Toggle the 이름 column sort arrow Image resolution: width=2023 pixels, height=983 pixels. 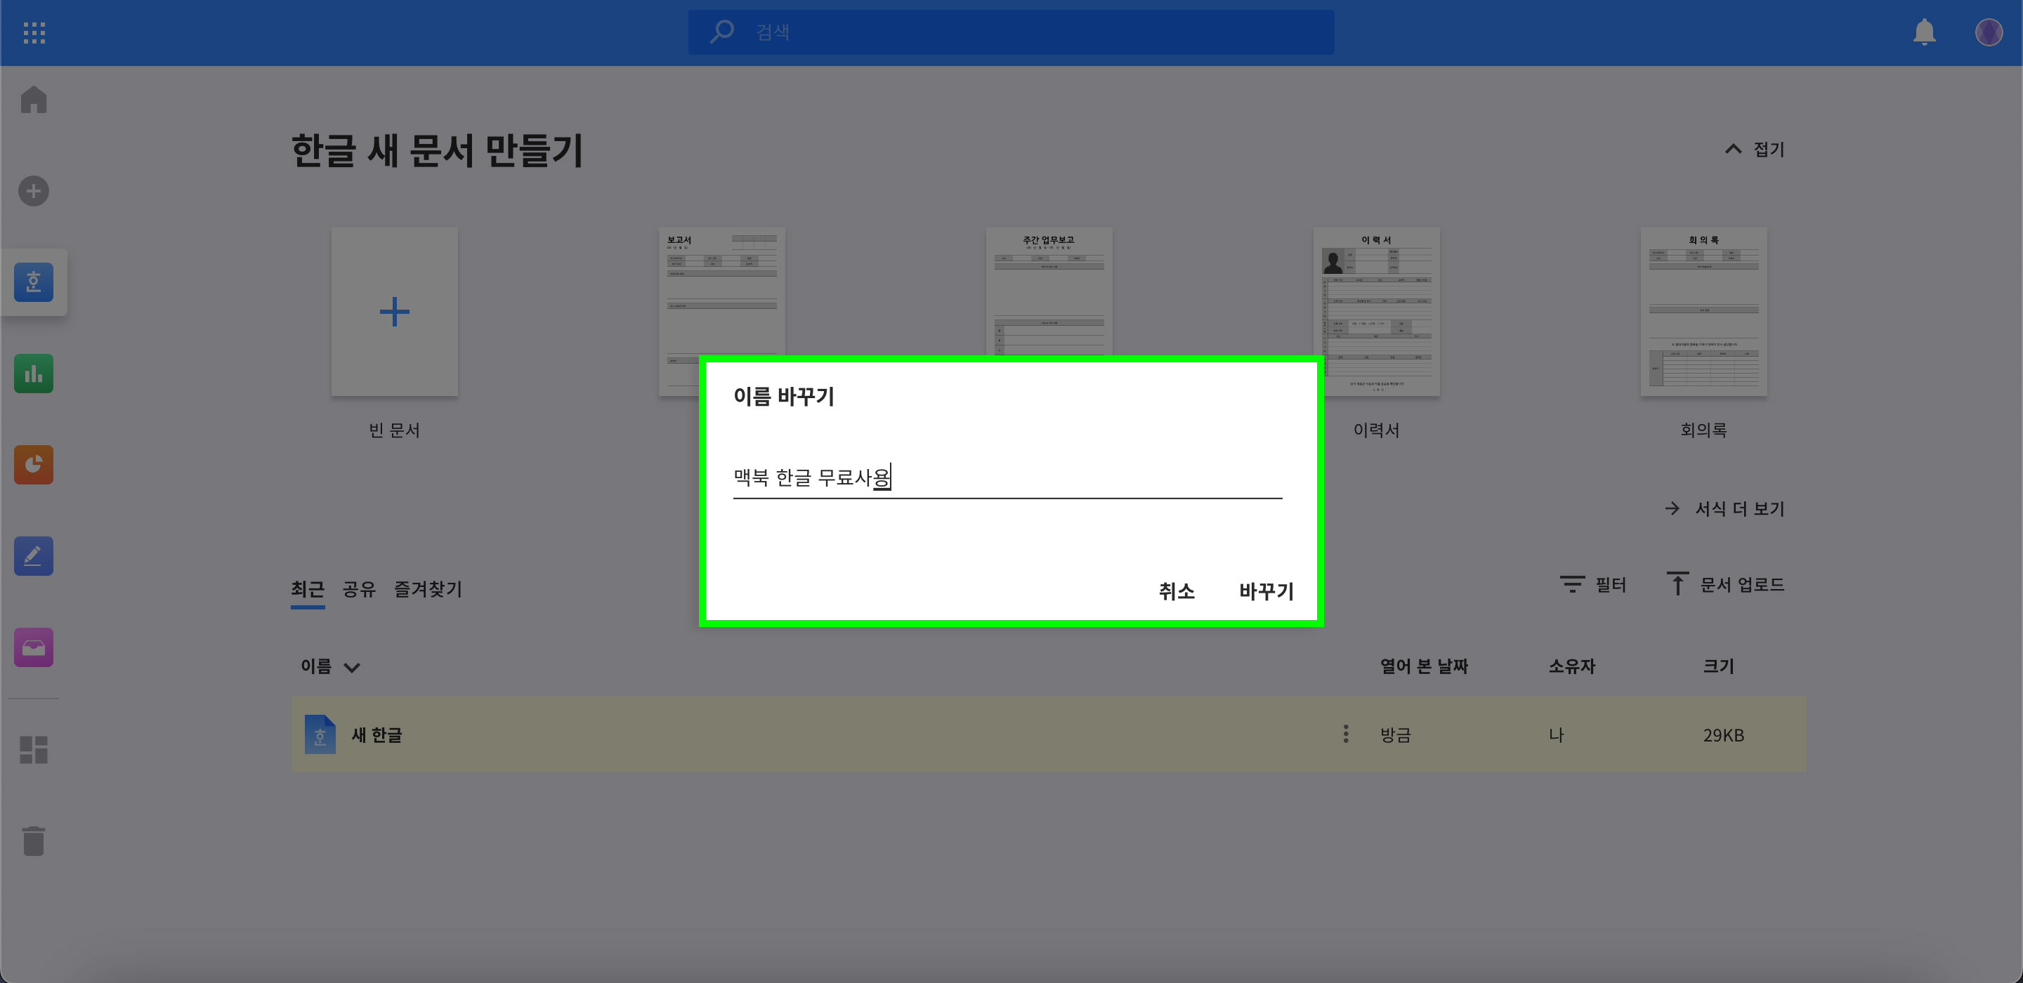click(352, 667)
